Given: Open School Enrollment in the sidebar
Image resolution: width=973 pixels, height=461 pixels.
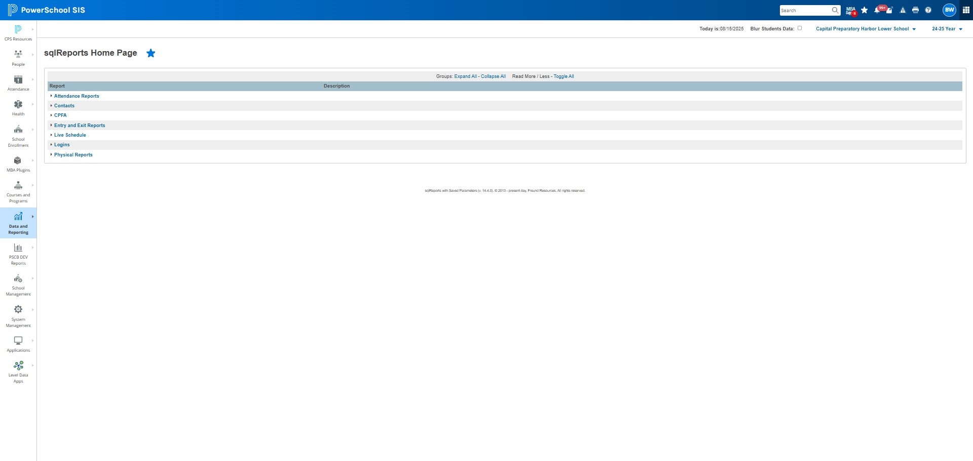Looking at the screenshot, I should click(x=18, y=136).
